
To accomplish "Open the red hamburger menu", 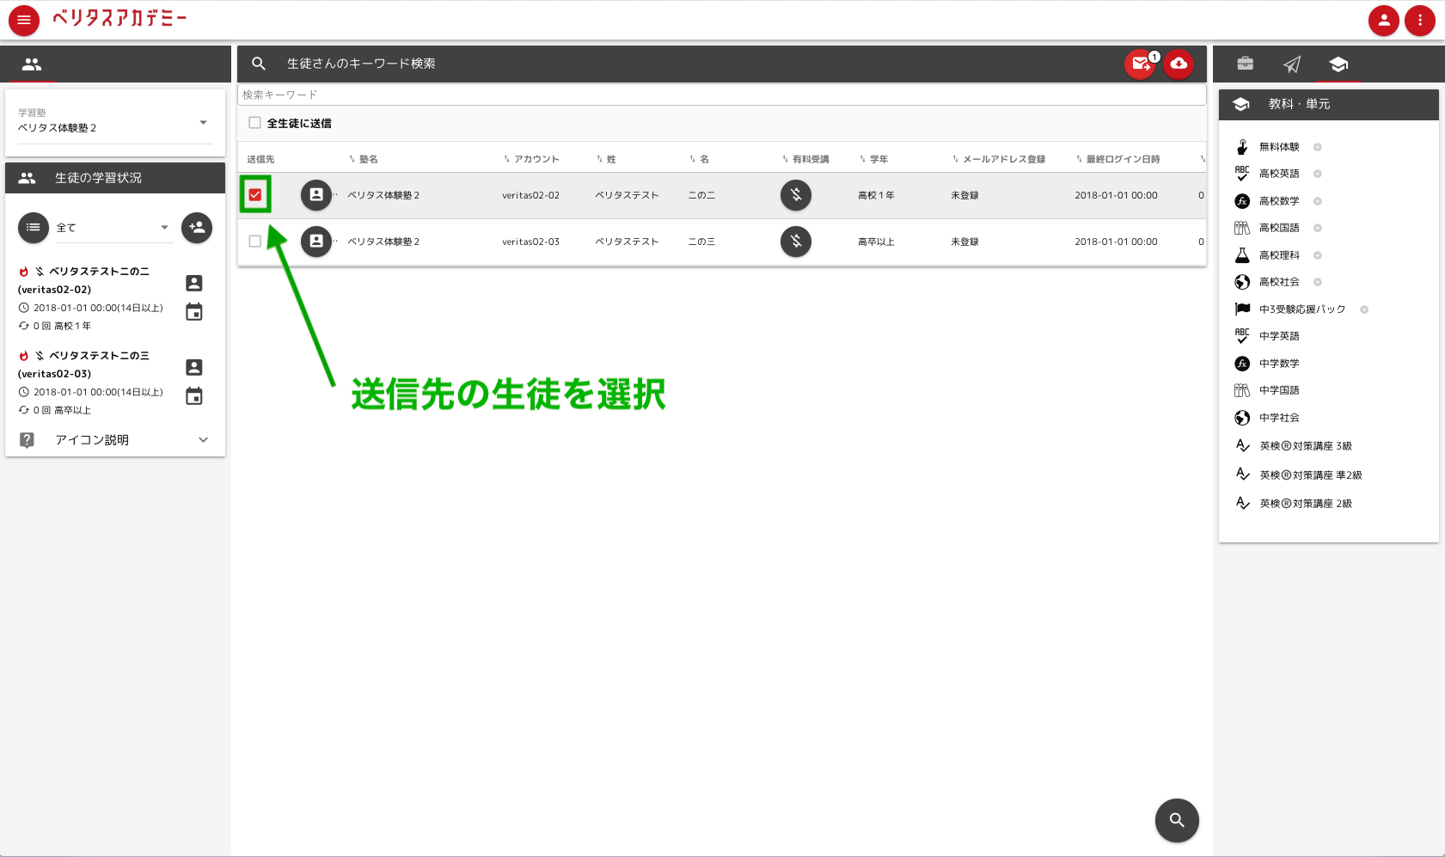I will (x=24, y=21).
